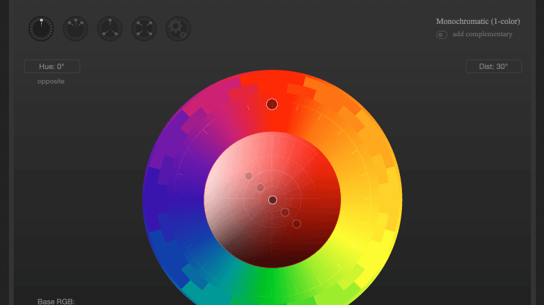
Task: Select the adjacent three-color scheme icon
Action: (x=75, y=29)
